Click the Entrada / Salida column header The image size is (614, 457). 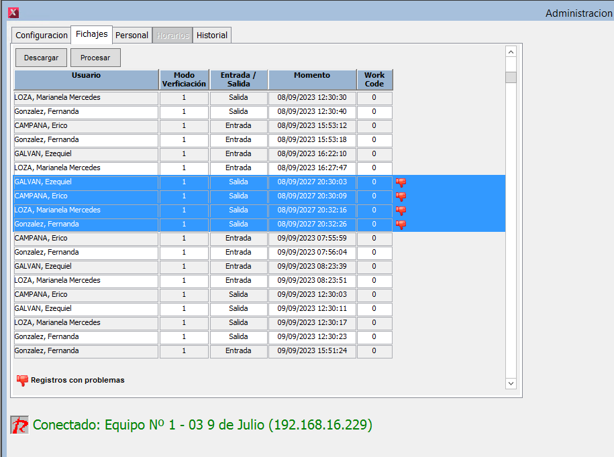[238, 80]
